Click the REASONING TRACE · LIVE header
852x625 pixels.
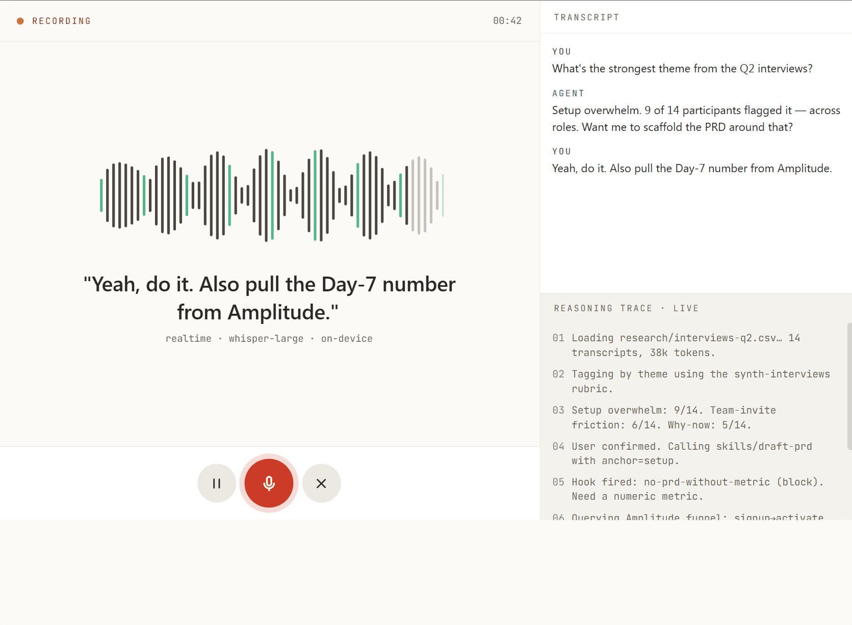(626, 308)
